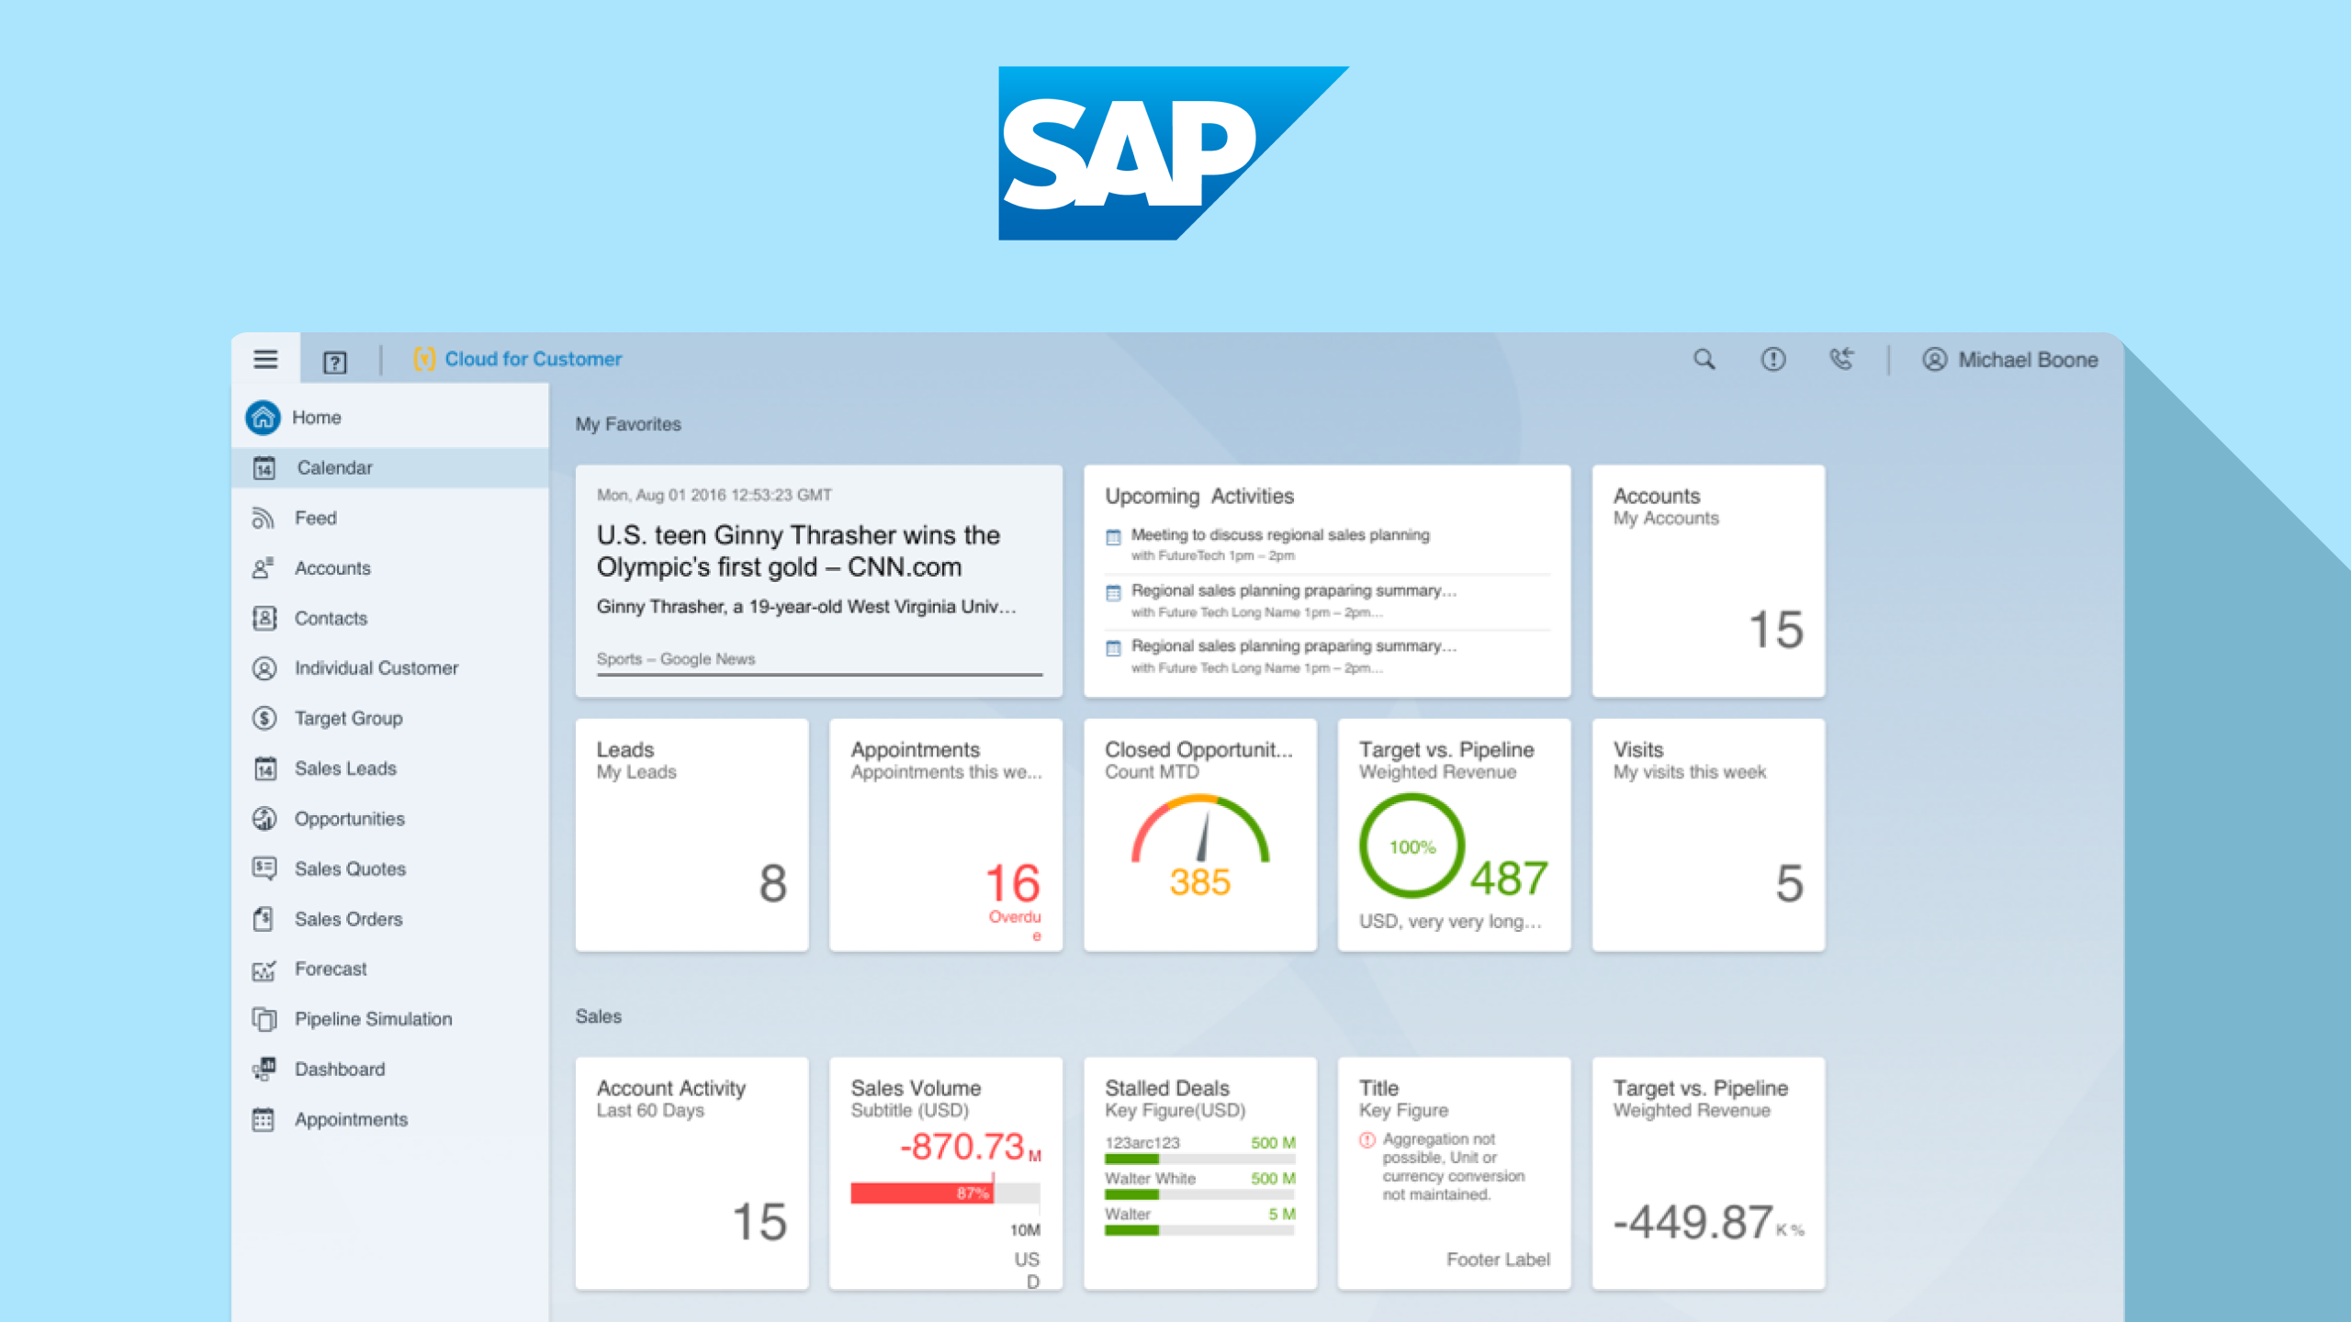This screenshot has width=2351, height=1322.
Task: Open the Appointments tile showing 16 overdue
Action: (x=945, y=835)
